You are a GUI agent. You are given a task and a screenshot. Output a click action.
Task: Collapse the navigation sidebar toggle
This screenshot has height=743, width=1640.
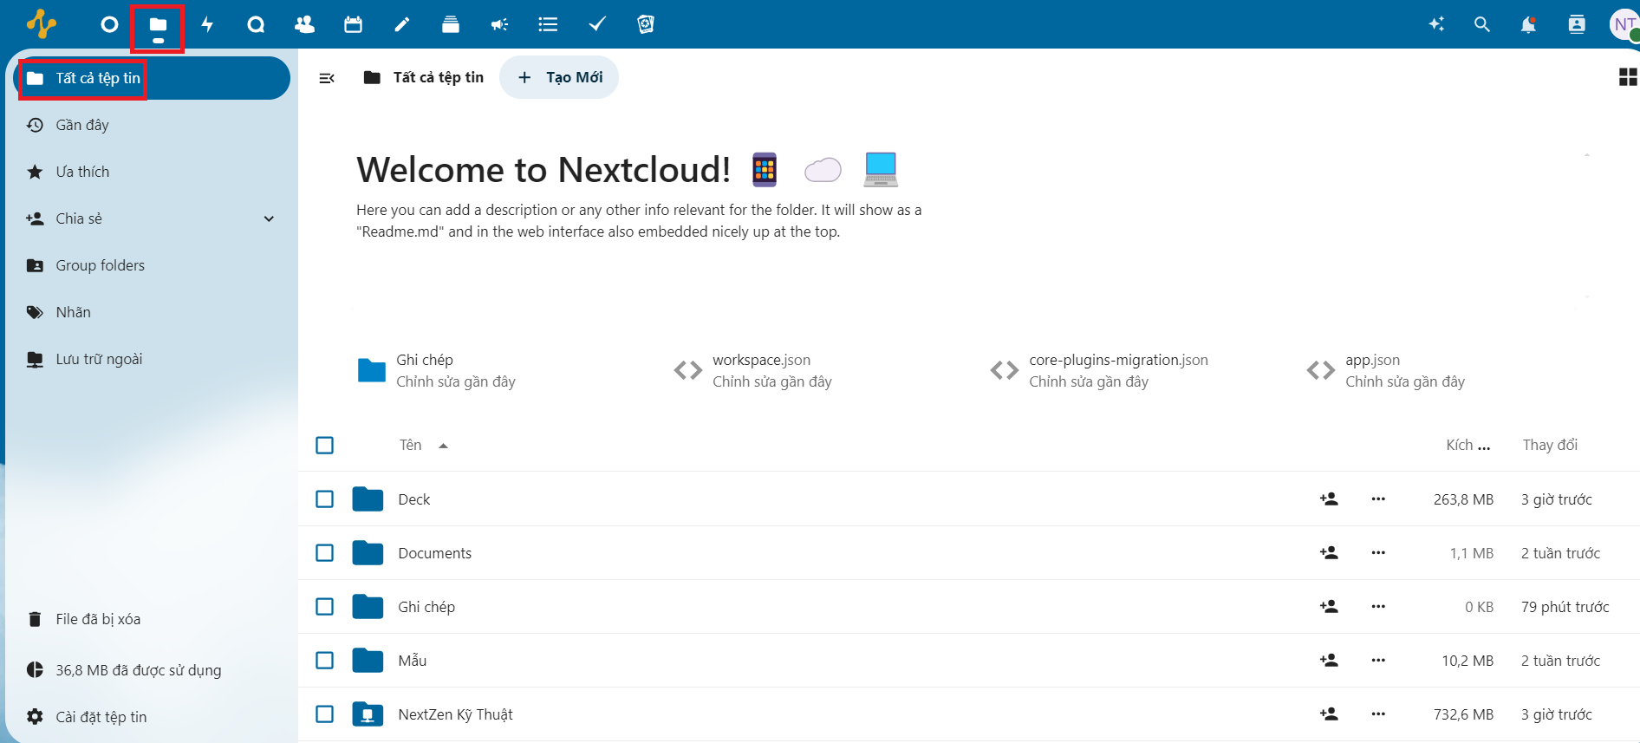pyautogui.click(x=327, y=78)
